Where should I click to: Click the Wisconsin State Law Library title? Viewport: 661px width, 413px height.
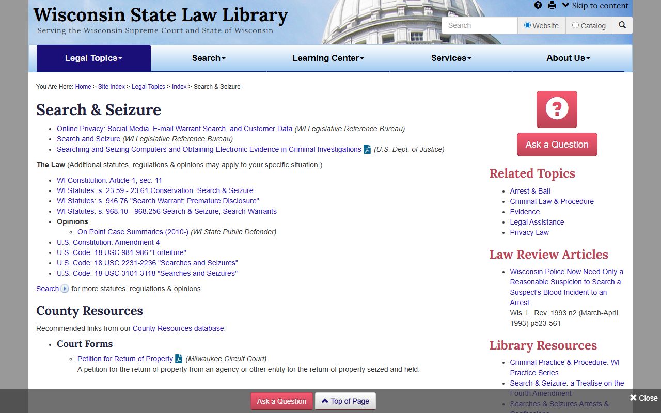coord(160,15)
